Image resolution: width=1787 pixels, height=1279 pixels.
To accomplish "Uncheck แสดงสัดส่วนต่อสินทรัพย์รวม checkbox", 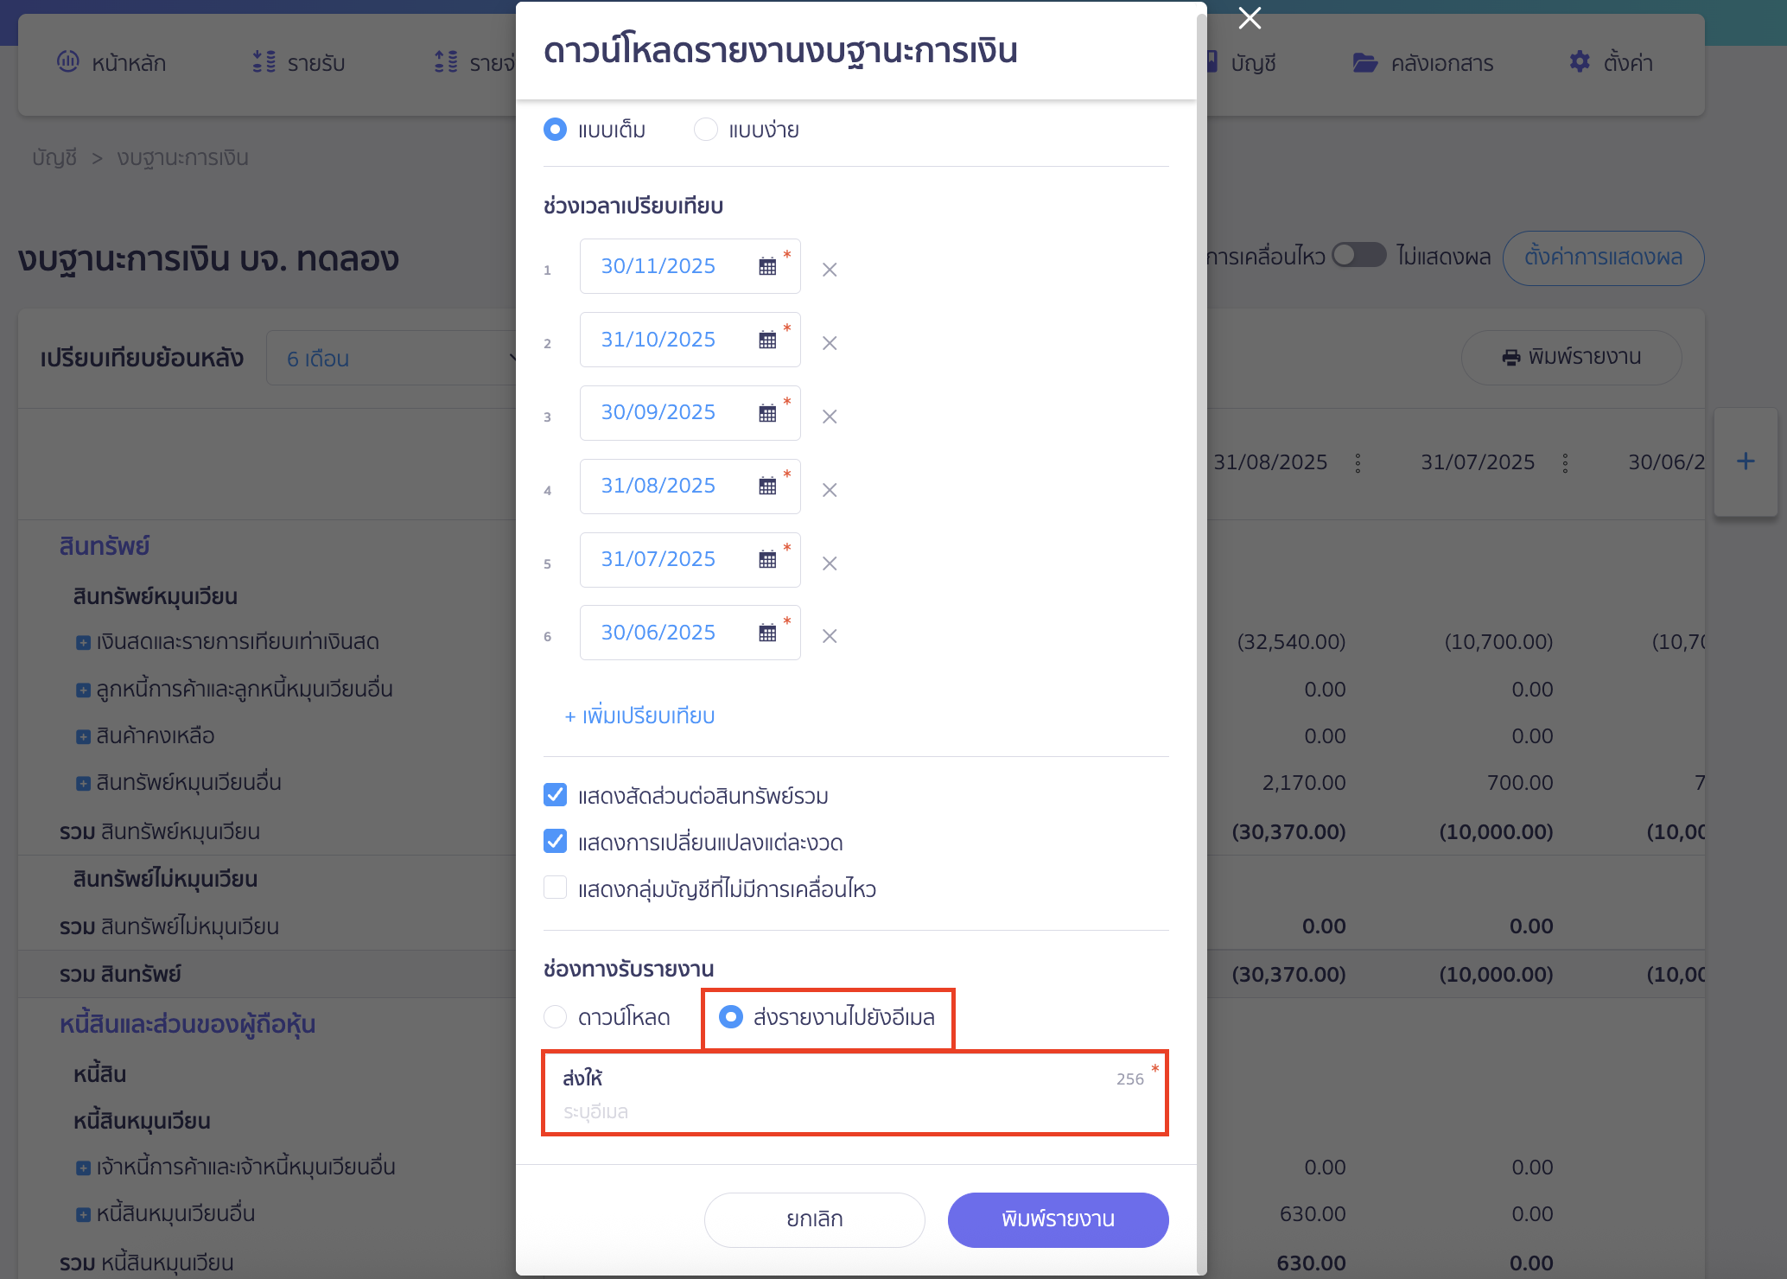I will click(x=556, y=795).
